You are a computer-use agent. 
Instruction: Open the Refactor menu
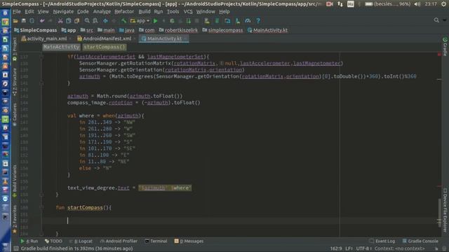click(124, 12)
